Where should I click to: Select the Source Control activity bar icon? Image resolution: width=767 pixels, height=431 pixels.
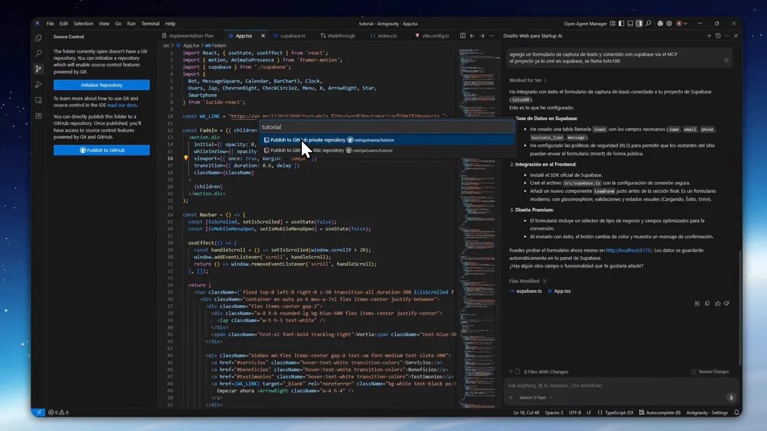[38, 69]
